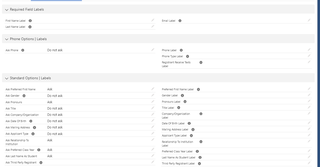Show help info for Title Label
The width and height of the screenshot is (320, 167).
[x=179, y=108]
